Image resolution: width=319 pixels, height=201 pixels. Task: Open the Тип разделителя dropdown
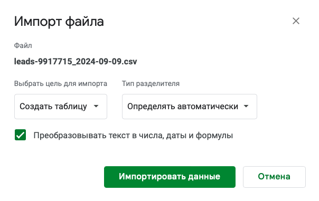pyautogui.click(x=190, y=107)
